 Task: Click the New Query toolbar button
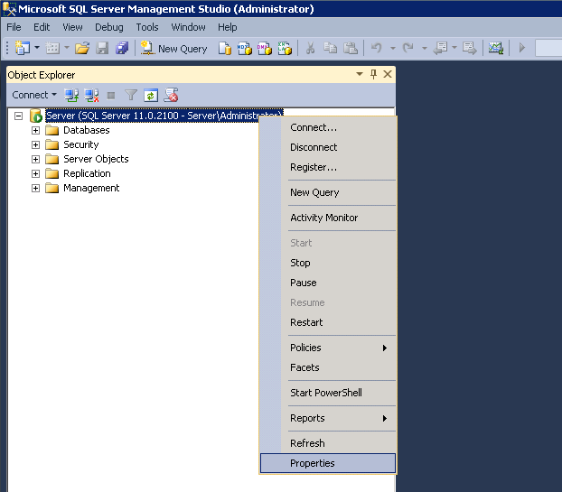[x=173, y=49]
